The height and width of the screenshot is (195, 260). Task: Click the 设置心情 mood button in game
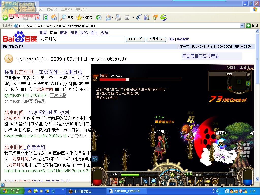[188, 174]
